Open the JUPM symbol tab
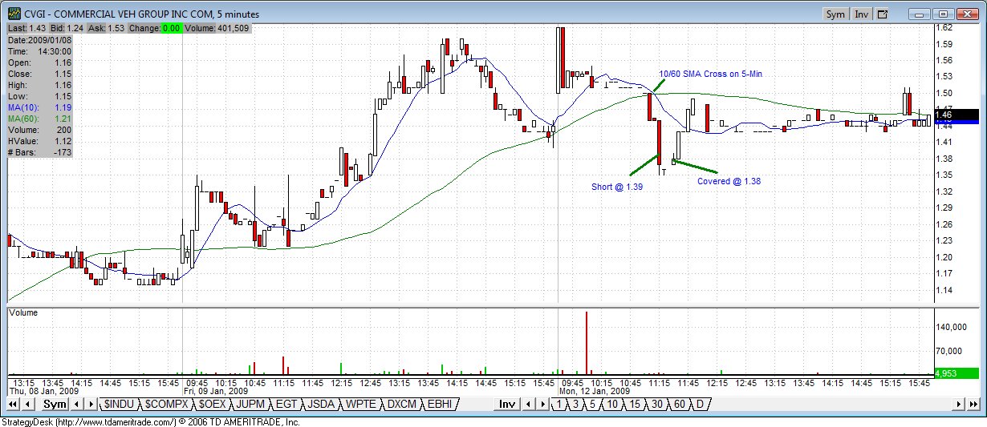 tap(250, 404)
